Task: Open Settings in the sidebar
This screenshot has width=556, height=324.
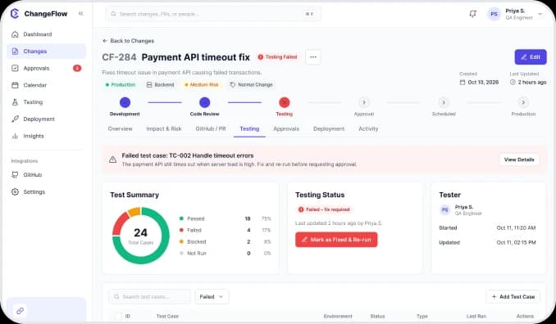Action: click(46, 191)
